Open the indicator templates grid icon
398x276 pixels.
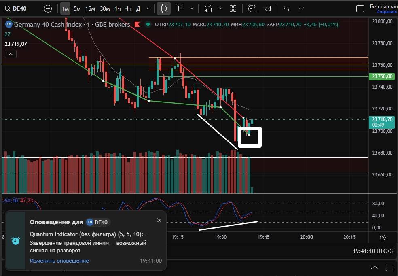[233, 8]
